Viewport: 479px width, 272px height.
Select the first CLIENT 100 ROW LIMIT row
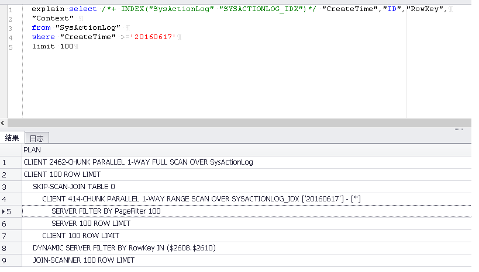(x=62, y=175)
